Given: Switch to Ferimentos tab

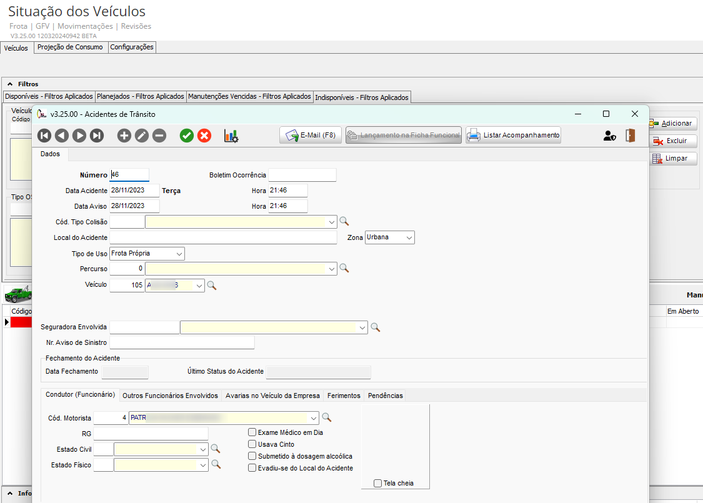Looking at the screenshot, I should [344, 396].
